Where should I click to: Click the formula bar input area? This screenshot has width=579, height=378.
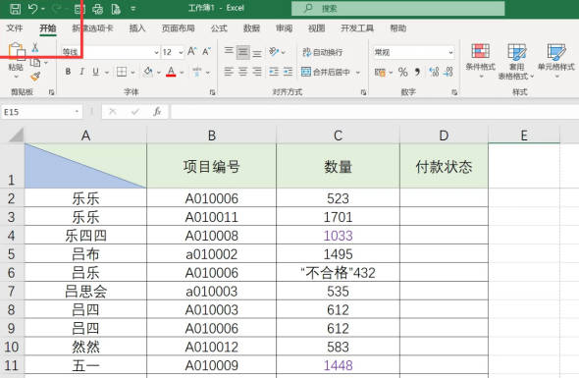point(375,112)
